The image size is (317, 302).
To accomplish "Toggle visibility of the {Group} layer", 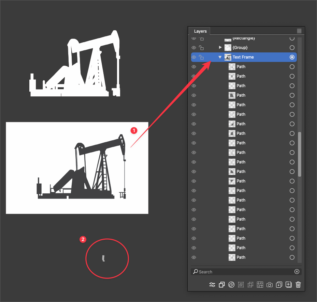I will (x=194, y=48).
